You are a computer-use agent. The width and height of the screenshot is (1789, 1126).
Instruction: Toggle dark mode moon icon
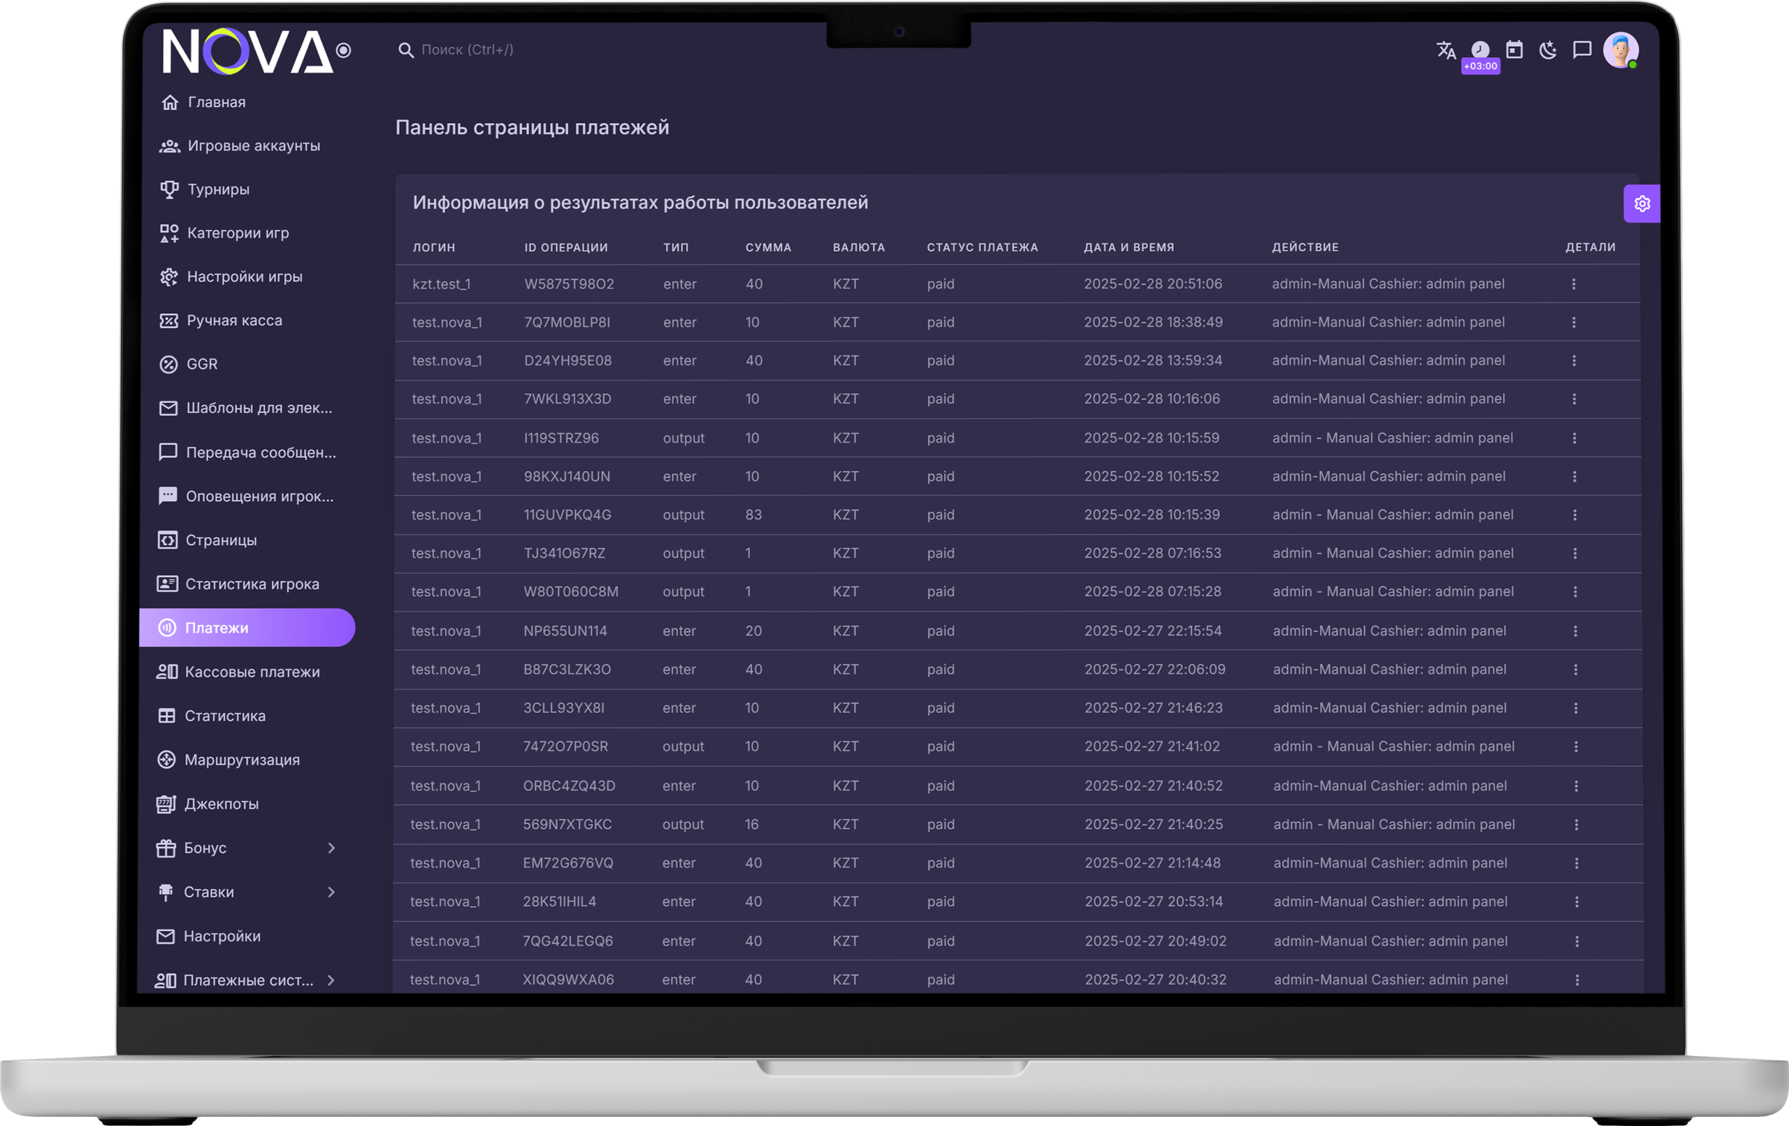click(x=1549, y=50)
